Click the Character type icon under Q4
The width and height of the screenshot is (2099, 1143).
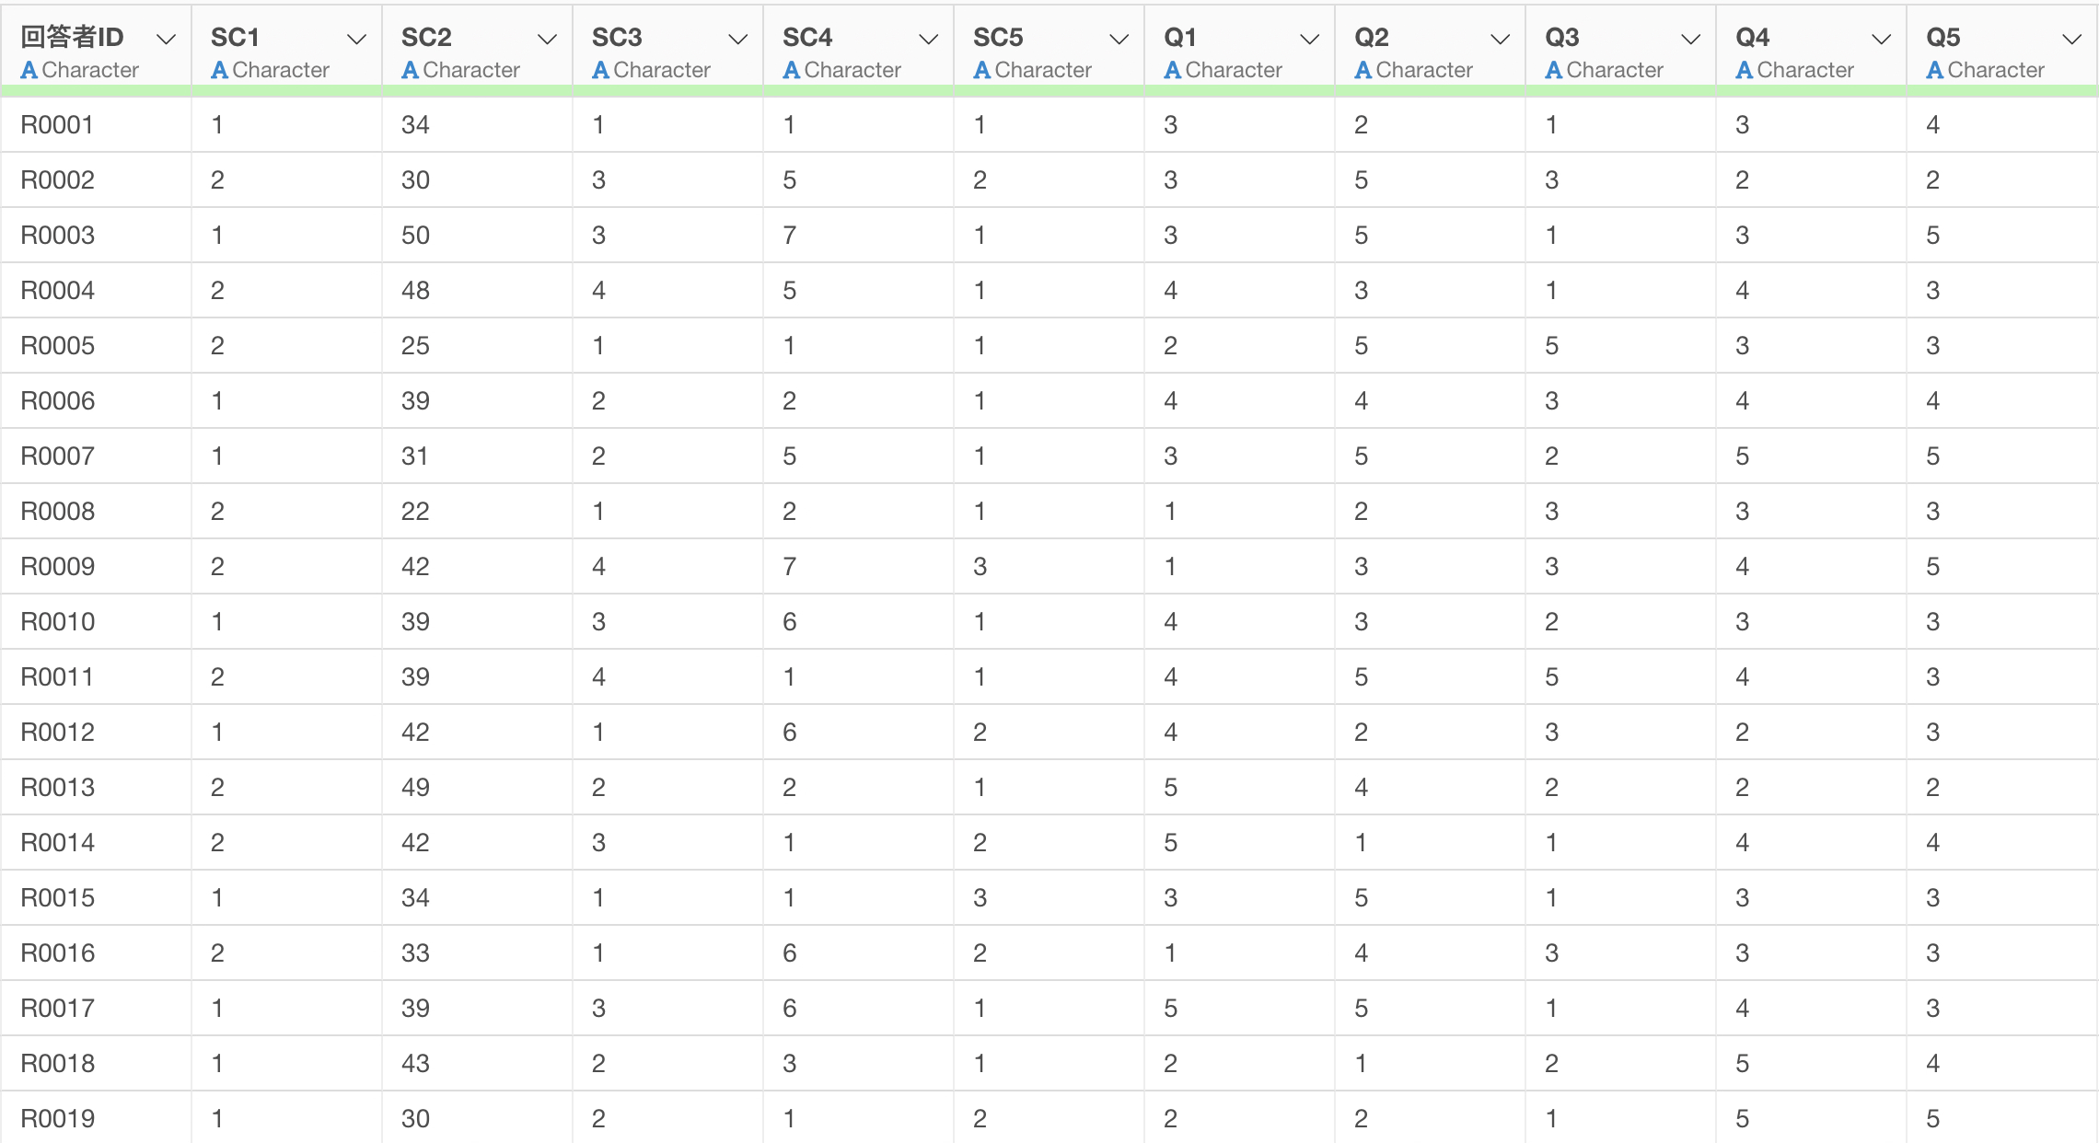1744,70
